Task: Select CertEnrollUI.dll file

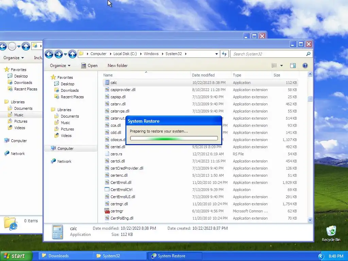Action: tap(123, 197)
